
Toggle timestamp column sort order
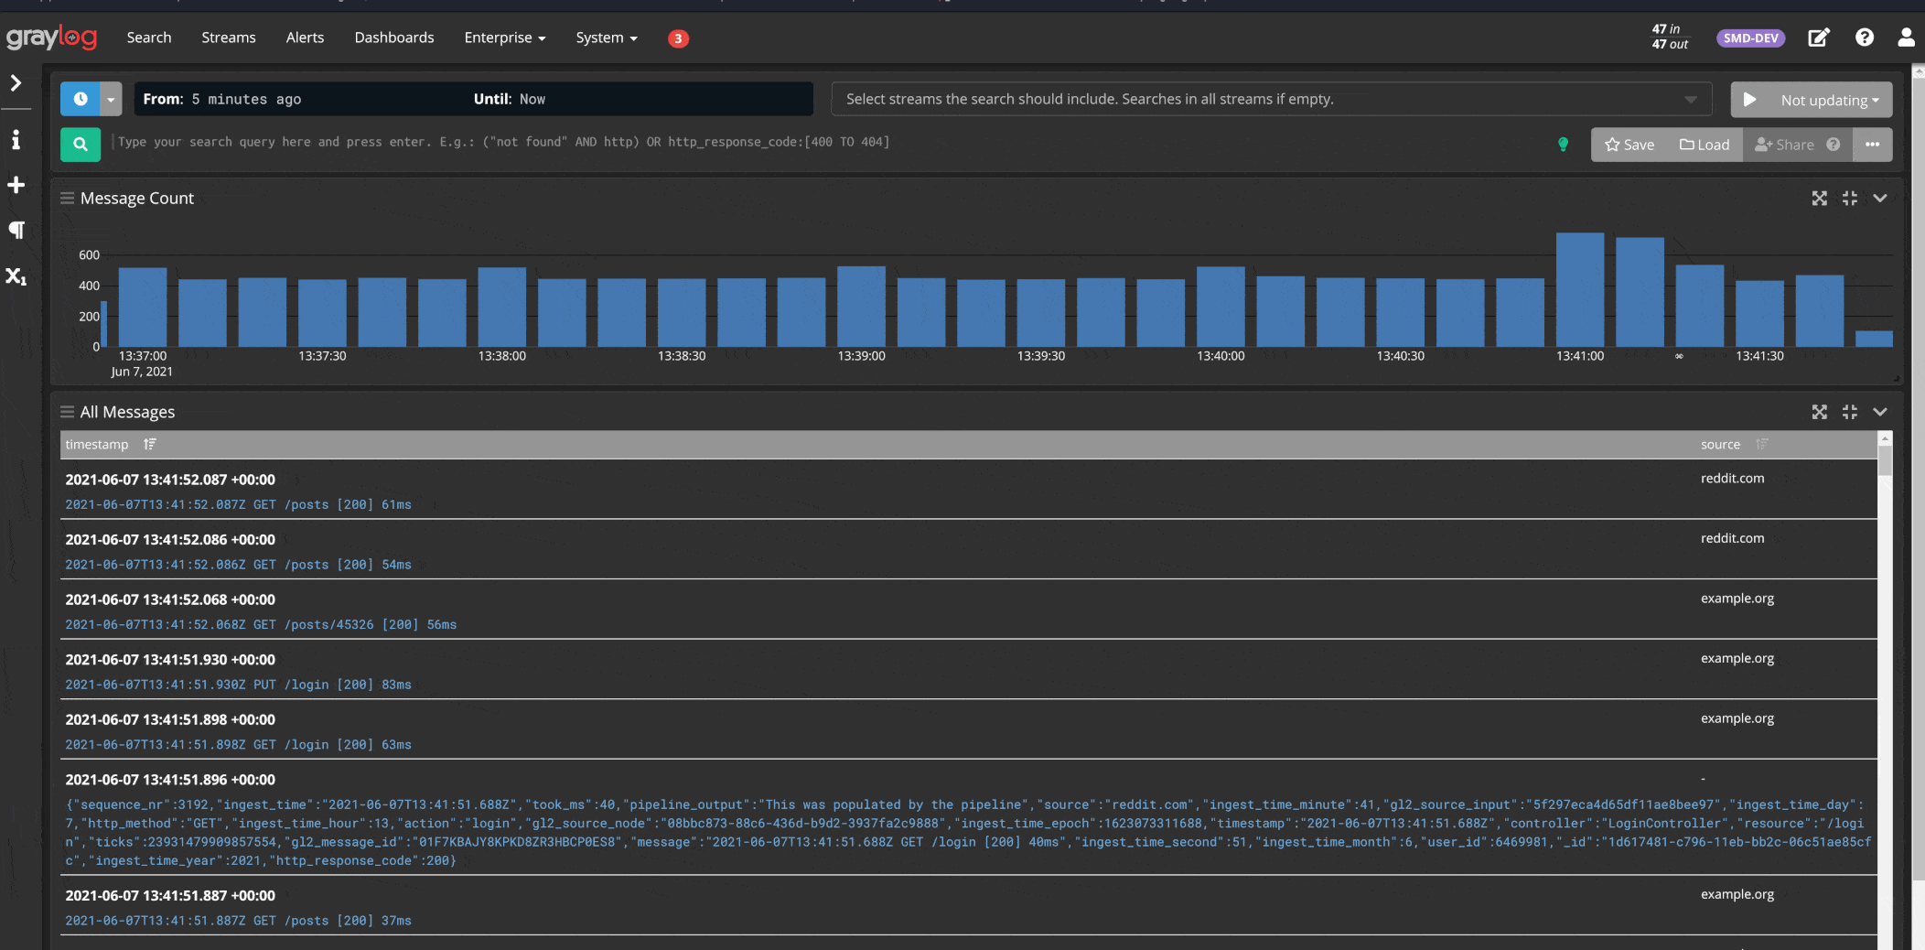click(x=150, y=444)
